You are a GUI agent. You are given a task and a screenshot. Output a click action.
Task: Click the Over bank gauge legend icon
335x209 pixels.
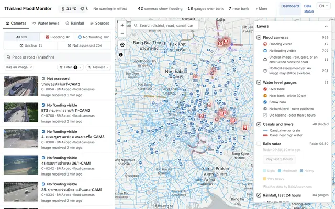(265, 89)
